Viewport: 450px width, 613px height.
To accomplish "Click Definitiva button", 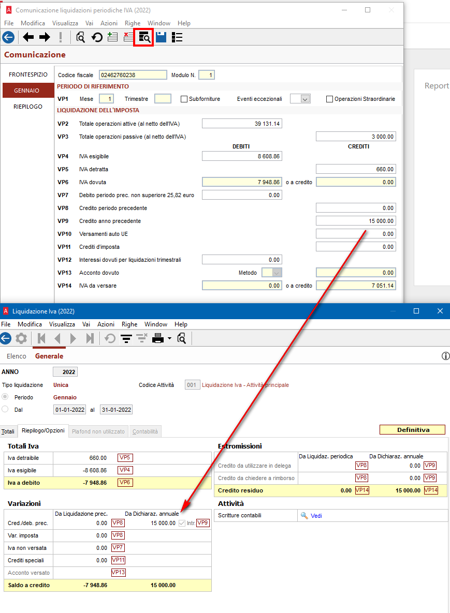I will tap(412, 430).
